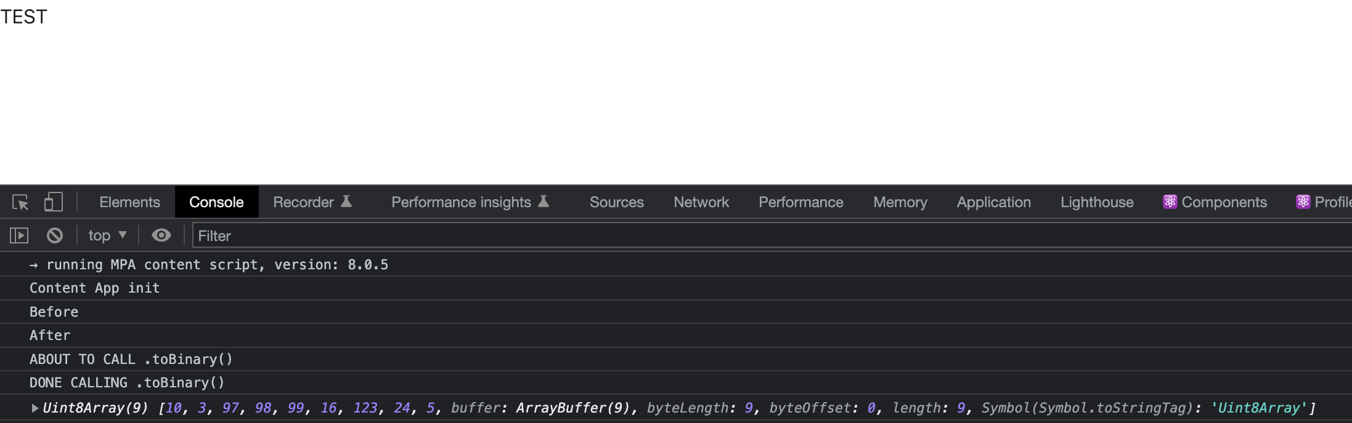Focus the console Filter field
This screenshot has width=1352, height=423.
772,235
